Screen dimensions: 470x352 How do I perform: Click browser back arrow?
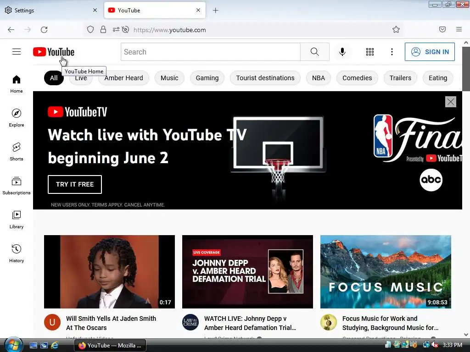coord(11,30)
